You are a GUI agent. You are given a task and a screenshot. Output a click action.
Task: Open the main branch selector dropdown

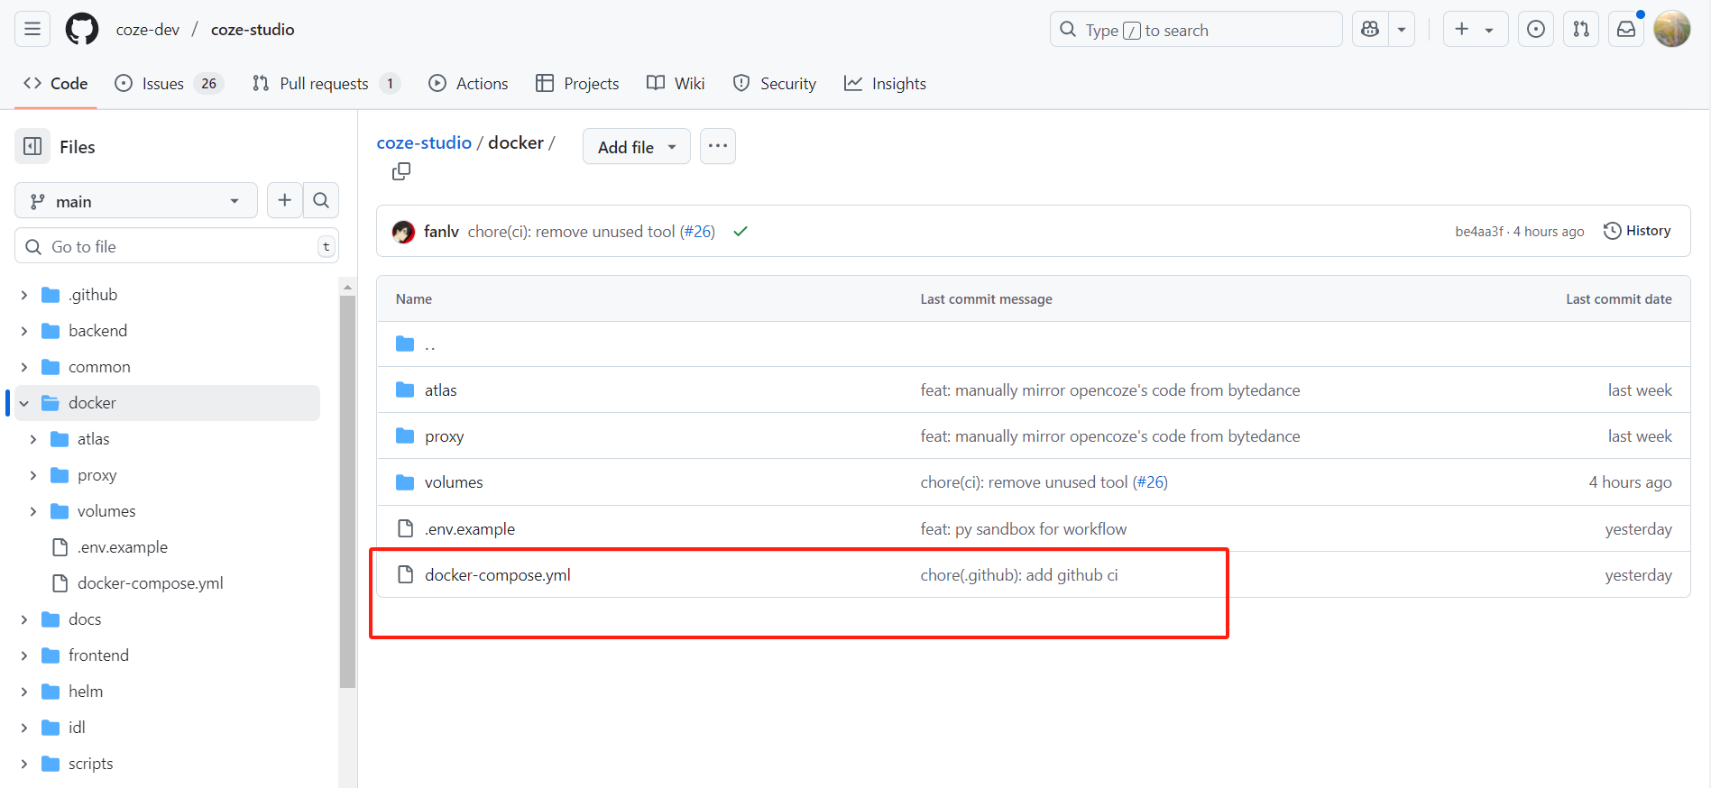point(135,201)
